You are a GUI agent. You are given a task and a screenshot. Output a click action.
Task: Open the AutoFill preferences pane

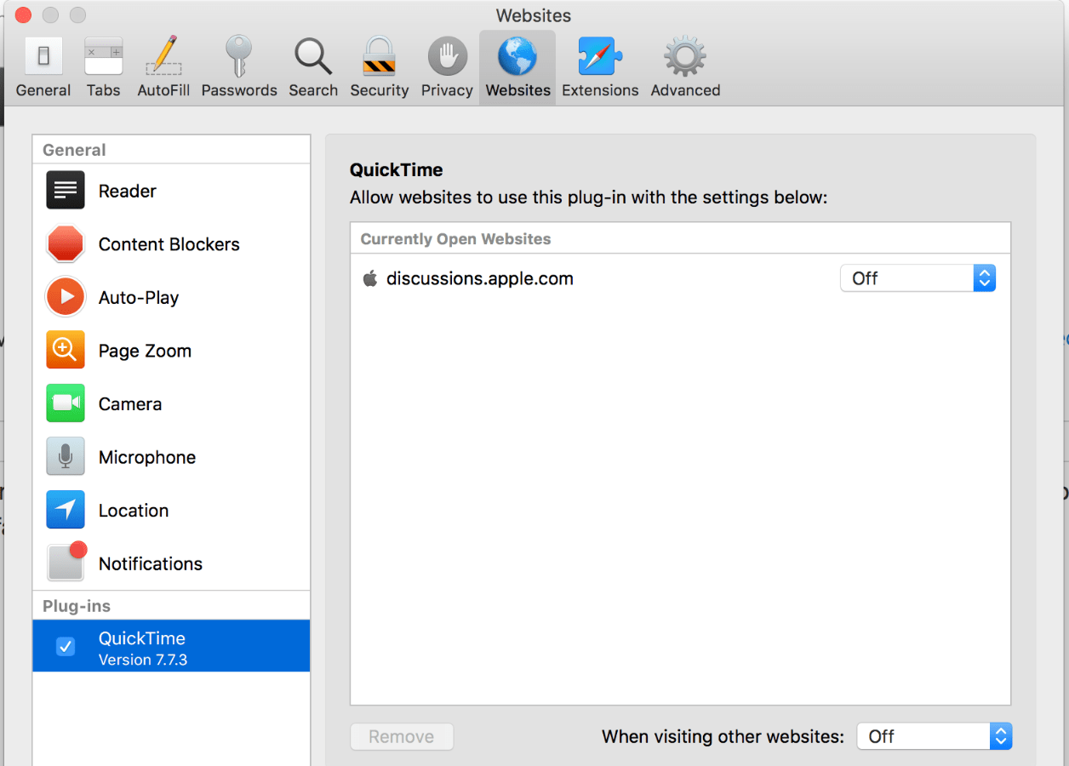pyautogui.click(x=163, y=64)
